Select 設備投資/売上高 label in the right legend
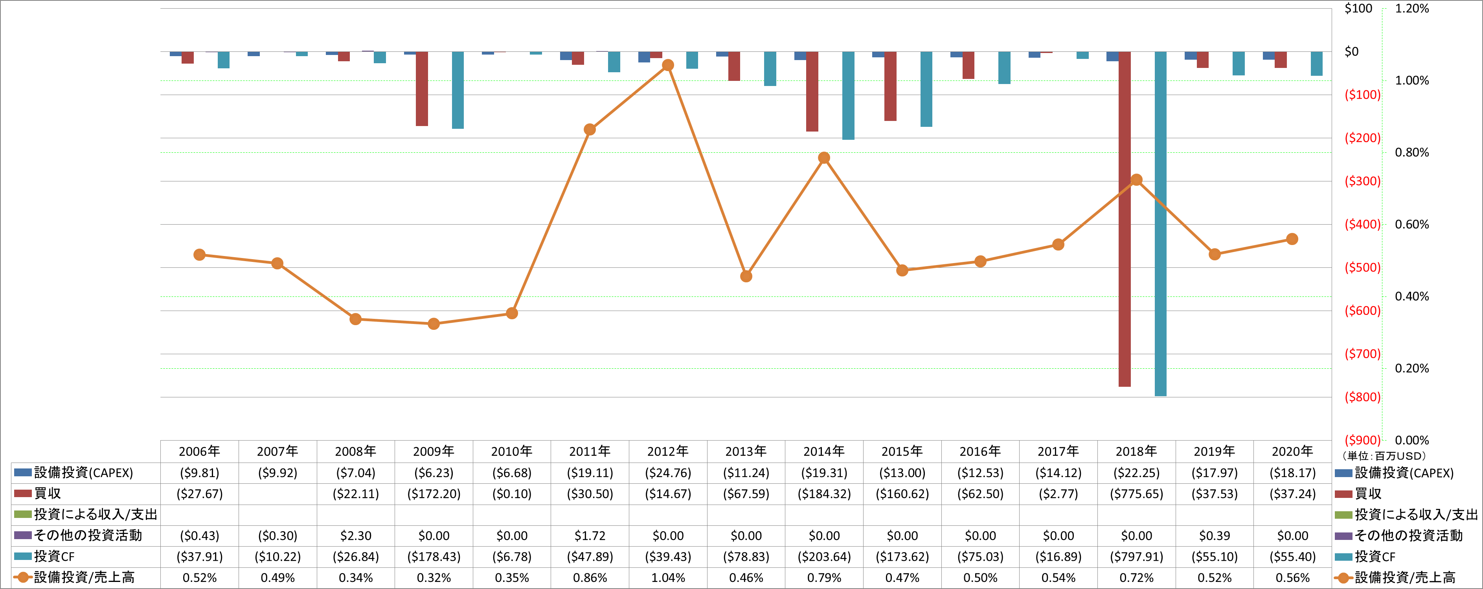This screenshot has height=589, width=1483. coord(1405,578)
